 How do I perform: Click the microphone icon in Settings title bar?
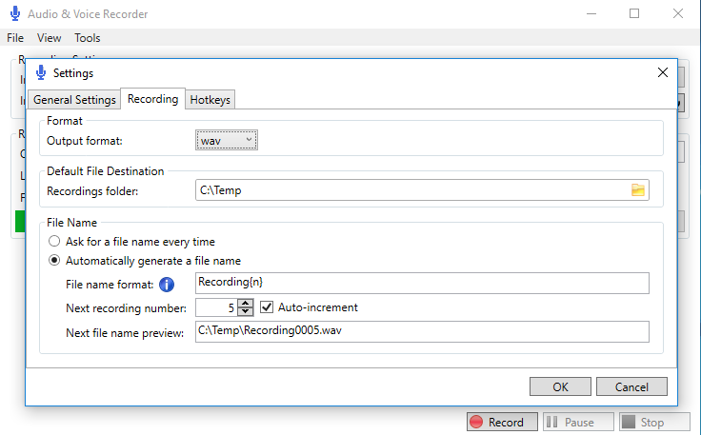41,72
